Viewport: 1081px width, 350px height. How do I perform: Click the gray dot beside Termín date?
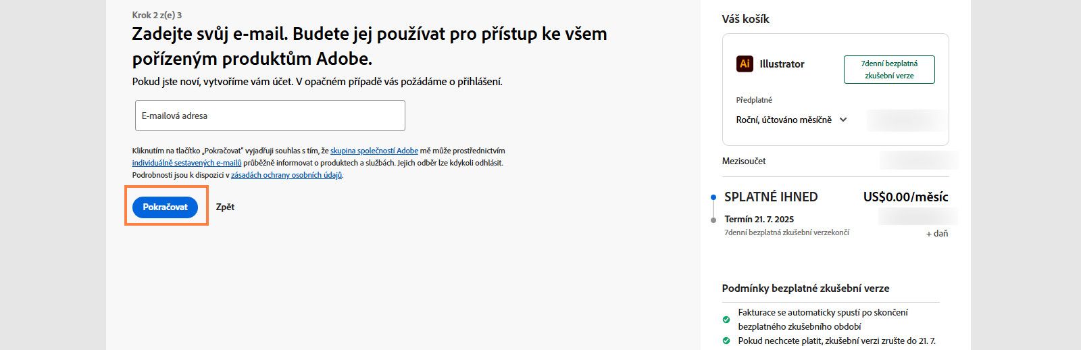[713, 220]
